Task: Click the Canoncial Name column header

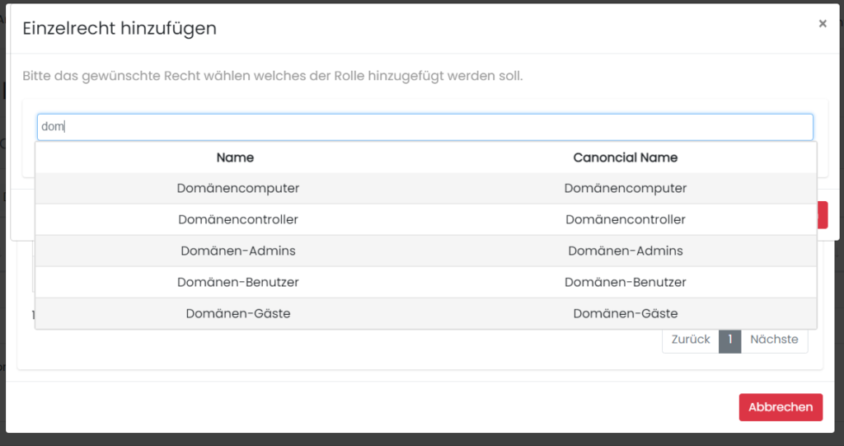Action: [x=625, y=157]
